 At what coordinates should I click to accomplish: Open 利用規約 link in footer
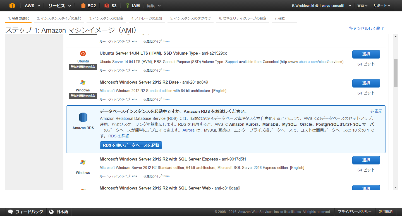click(x=386, y=212)
